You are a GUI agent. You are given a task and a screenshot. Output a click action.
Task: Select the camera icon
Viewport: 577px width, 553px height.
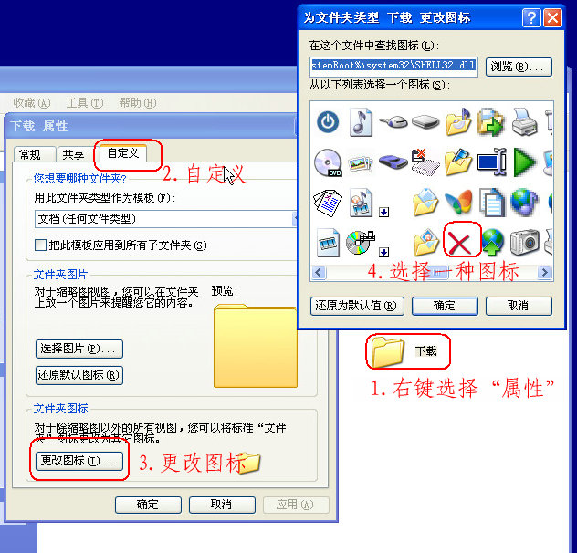(525, 242)
